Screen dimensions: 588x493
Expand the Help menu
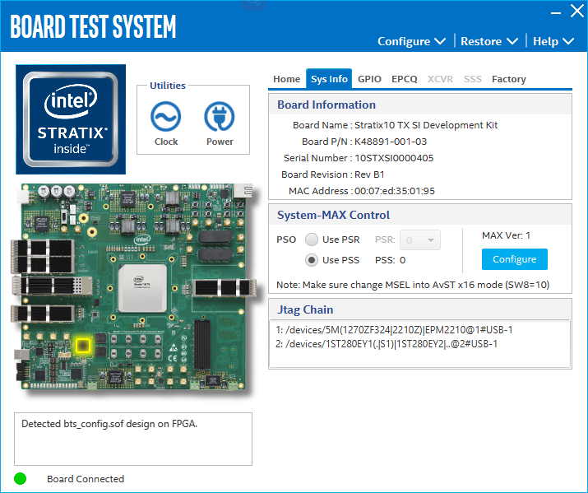click(553, 41)
